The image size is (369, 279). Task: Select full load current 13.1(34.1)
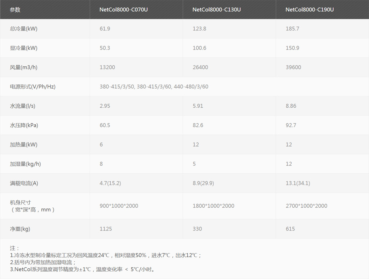tap(298, 183)
